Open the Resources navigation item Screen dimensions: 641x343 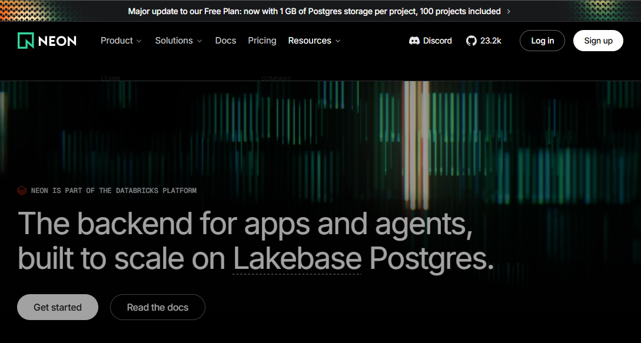point(314,41)
